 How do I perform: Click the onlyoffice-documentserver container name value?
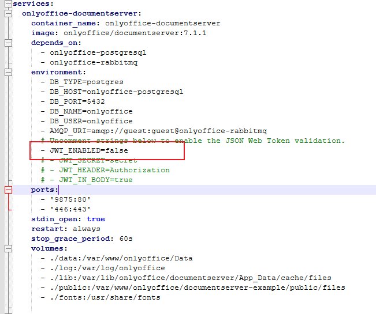click(x=162, y=24)
